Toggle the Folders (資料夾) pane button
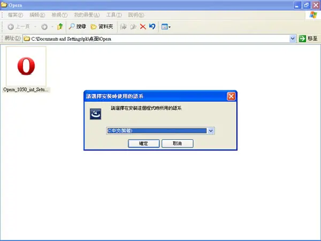321x241 pixels. (x=102, y=27)
